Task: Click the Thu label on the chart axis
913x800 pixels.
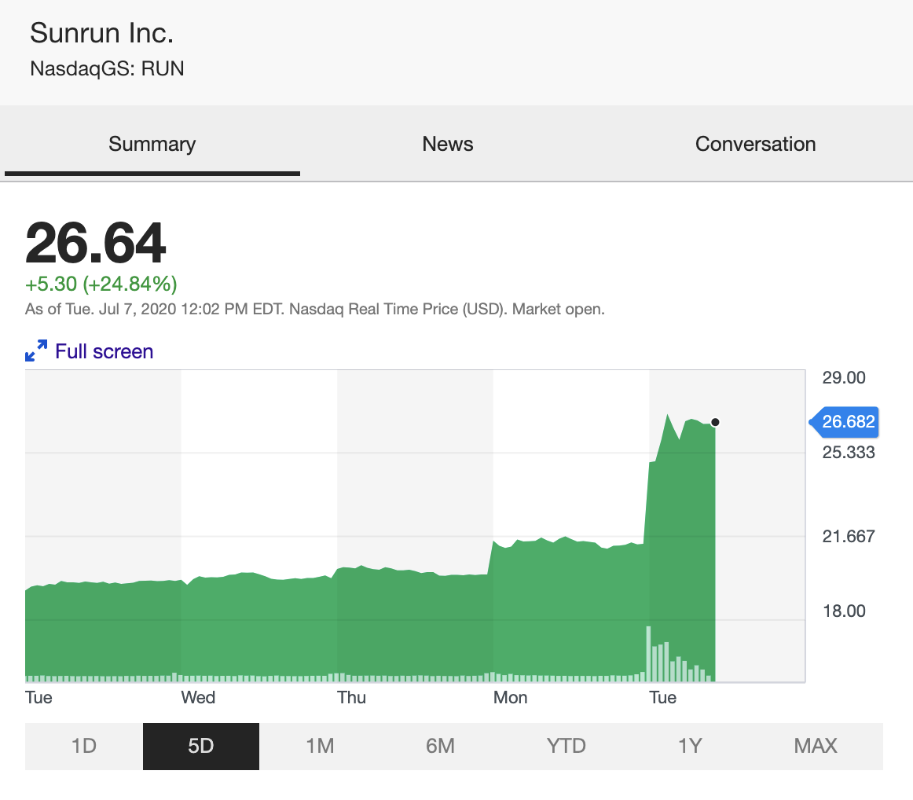Action: pyautogui.click(x=351, y=698)
